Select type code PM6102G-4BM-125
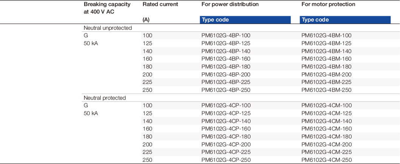 coord(326,43)
